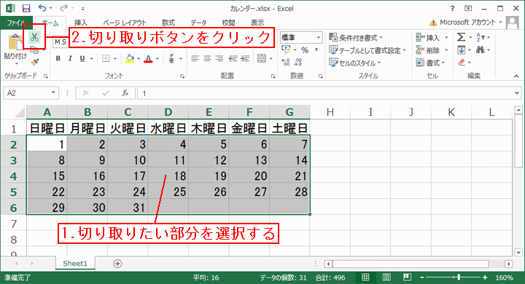525x284 pixels.
Task: Click the AutoSum sigma icon
Action: pos(461,37)
